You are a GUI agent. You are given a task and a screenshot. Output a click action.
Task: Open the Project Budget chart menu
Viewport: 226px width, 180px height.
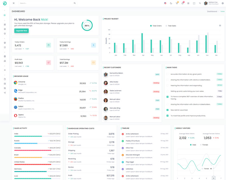click(x=220, y=25)
